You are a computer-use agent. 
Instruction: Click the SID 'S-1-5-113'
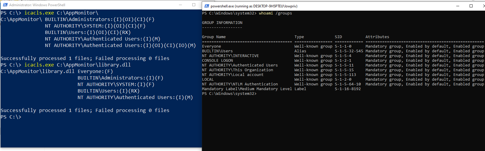coord(345,75)
